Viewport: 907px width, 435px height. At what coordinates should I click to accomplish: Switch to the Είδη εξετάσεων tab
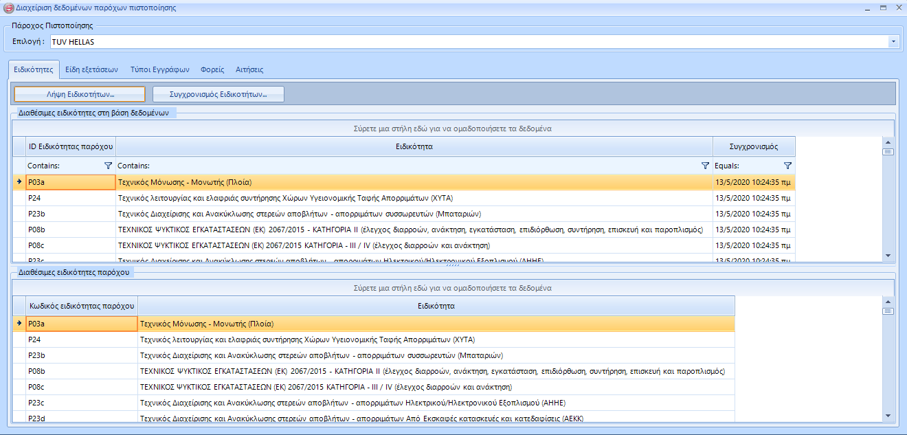point(92,69)
